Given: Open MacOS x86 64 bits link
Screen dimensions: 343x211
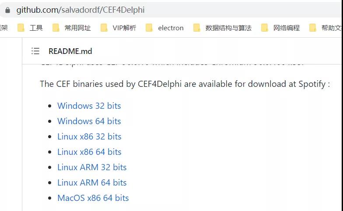Looking at the screenshot, I should pyautogui.click(x=93, y=198).
